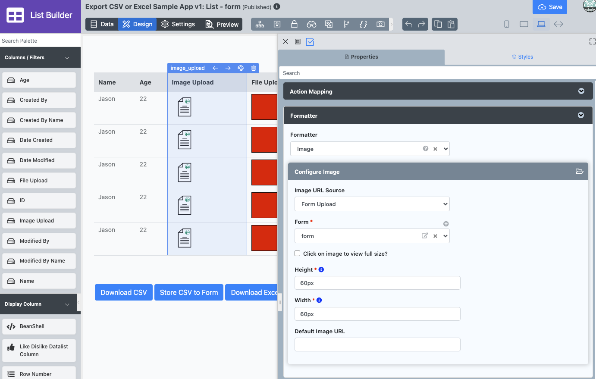Click the camera screenshot icon

(380, 24)
